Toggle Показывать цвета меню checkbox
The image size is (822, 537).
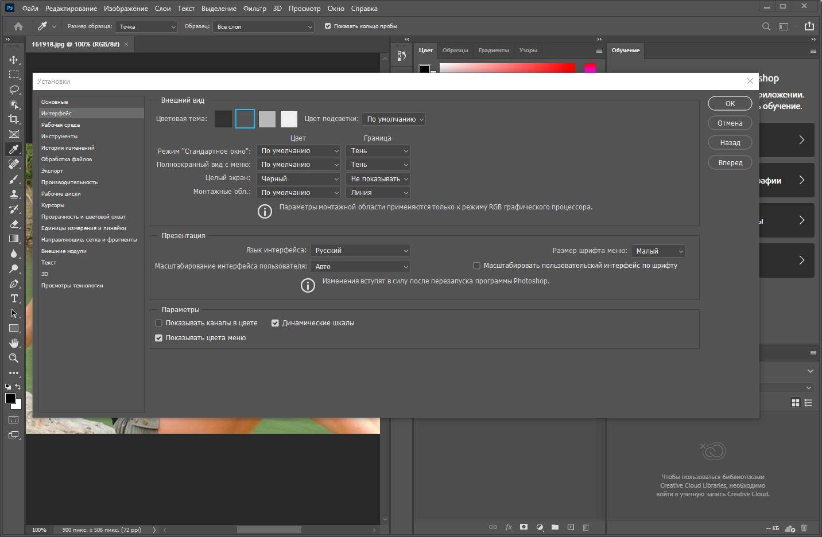tap(159, 338)
